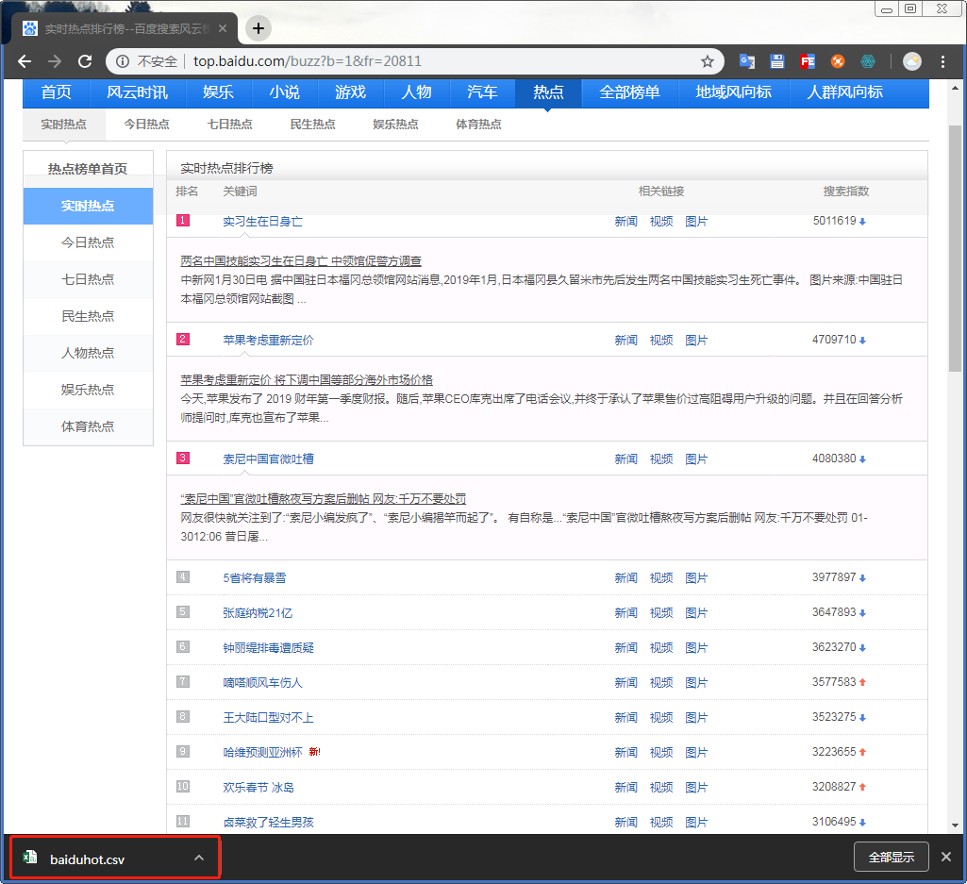Open Chrome three-dot menu
This screenshot has width=967, height=884.
point(942,61)
